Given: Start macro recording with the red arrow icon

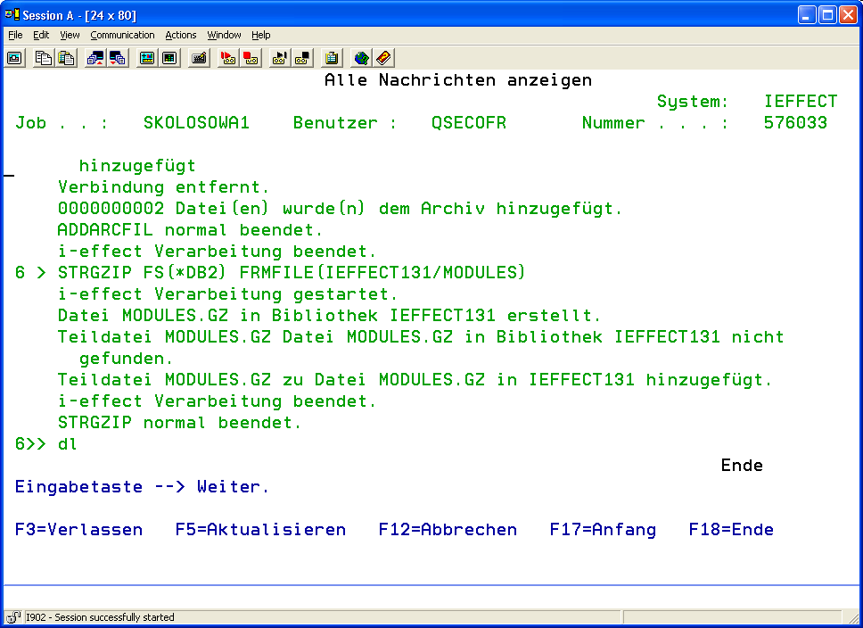Looking at the screenshot, I should 227,58.
